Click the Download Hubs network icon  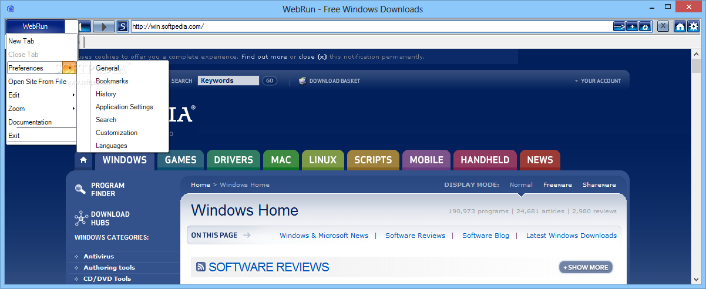tap(81, 219)
